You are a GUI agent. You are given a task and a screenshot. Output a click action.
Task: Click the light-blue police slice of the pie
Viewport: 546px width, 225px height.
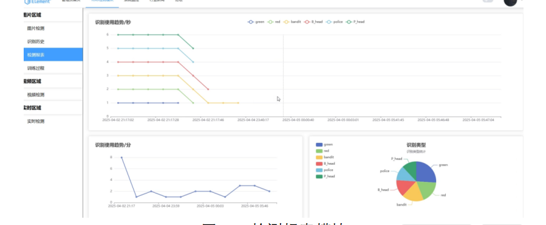pyautogui.click(x=405, y=175)
